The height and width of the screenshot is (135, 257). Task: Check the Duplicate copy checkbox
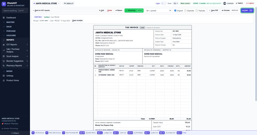[x=185, y=10]
